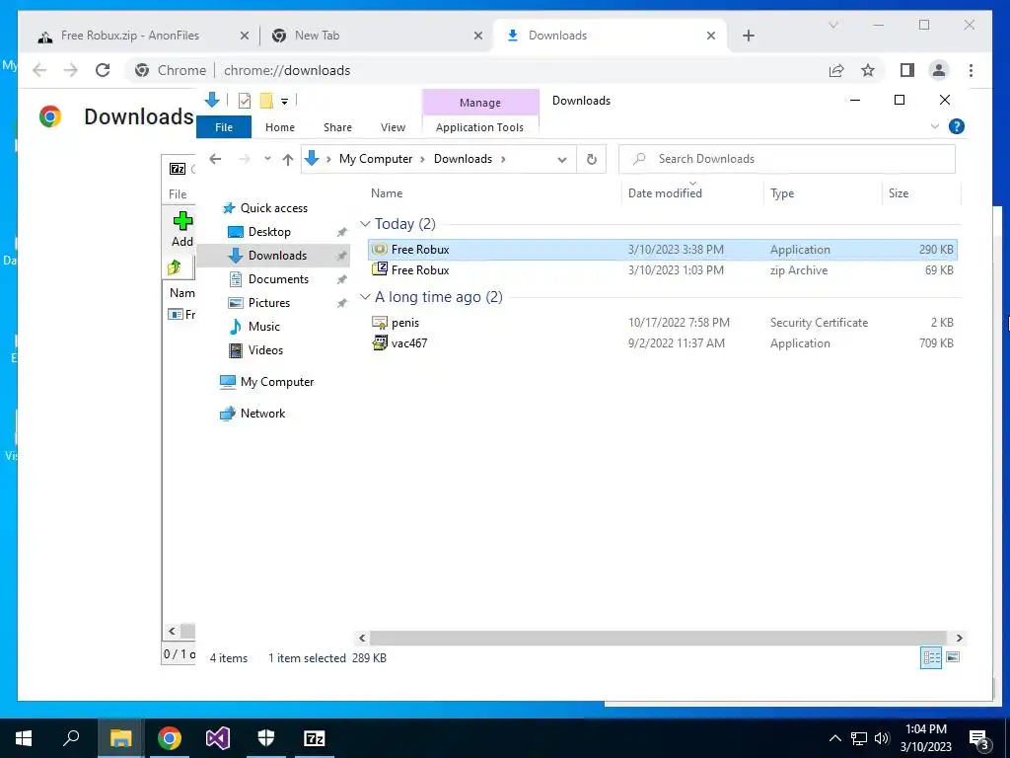Collapse the Today (2) group
Screen dimensions: 1010x758
[x=365, y=224]
